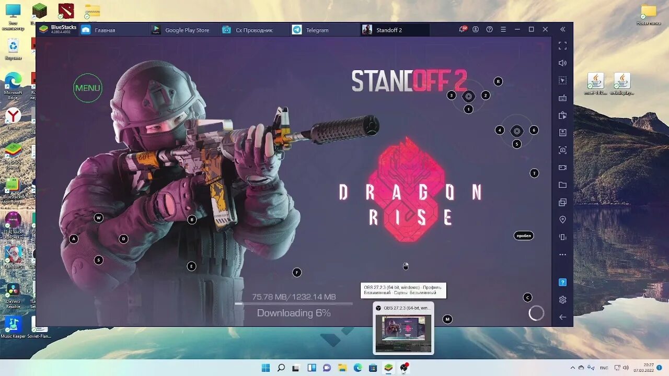Click the OBS Studio icon on taskbar
This screenshot has width=669, height=376.
pyautogui.click(x=403, y=368)
